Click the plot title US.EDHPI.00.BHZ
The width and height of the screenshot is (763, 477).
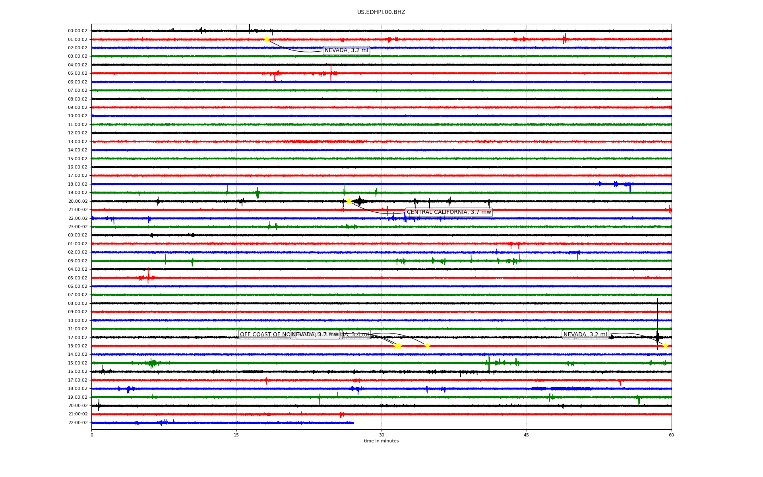pyautogui.click(x=381, y=12)
